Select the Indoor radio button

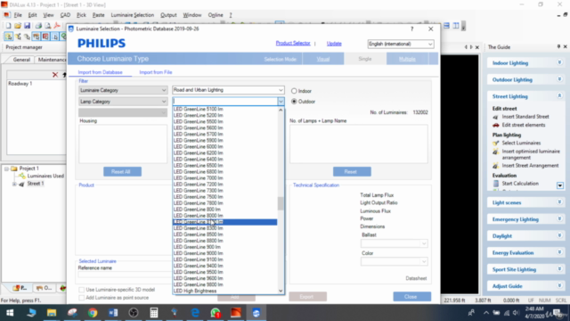(x=294, y=91)
